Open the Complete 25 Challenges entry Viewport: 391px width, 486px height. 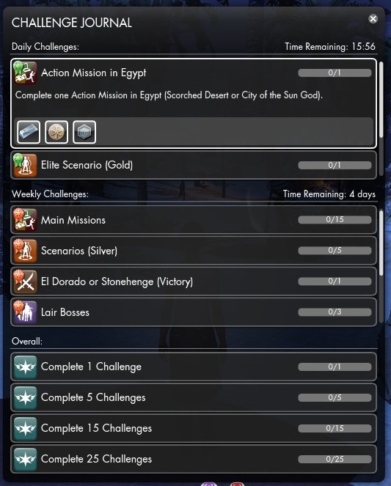(x=194, y=459)
